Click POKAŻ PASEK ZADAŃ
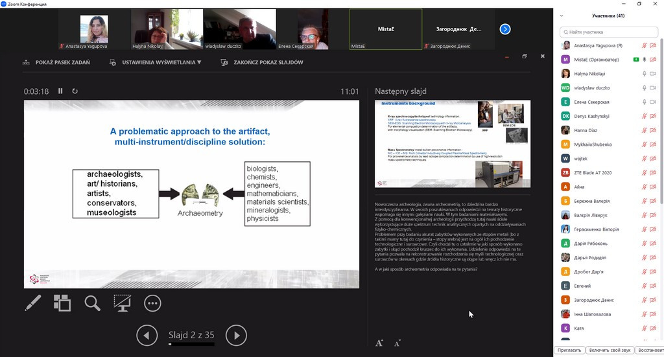The image size is (664, 357). tap(56, 62)
